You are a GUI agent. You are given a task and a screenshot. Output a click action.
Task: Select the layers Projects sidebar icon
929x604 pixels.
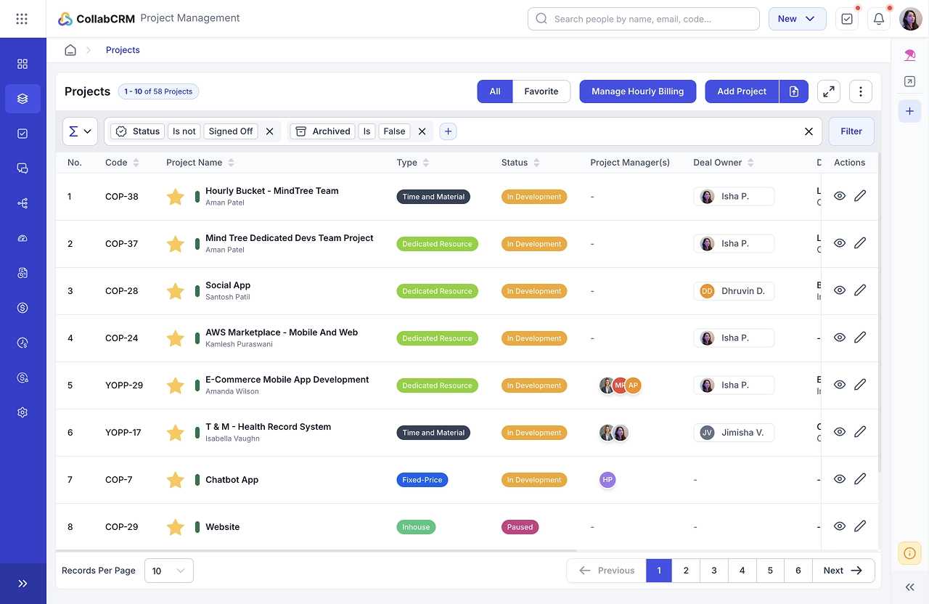[x=22, y=99]
